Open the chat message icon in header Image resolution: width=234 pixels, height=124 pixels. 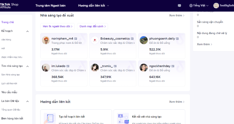click(x=179, y=6)
